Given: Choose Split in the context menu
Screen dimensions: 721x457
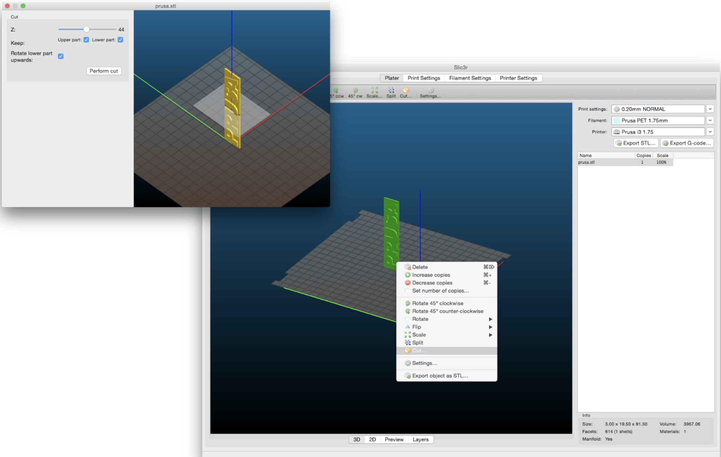Looking at the screenshot, I should point(447,343).
